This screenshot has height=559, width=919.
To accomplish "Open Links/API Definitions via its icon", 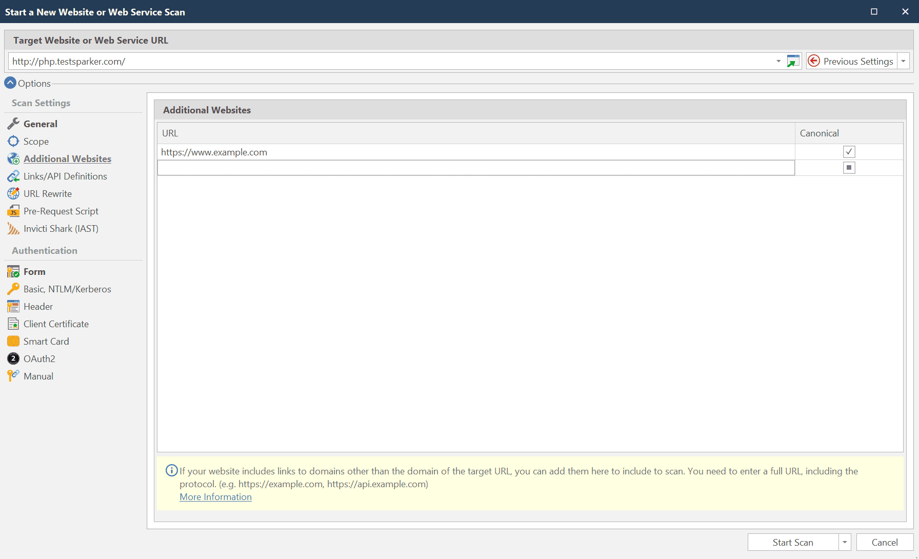I will (x=13, y=176).
